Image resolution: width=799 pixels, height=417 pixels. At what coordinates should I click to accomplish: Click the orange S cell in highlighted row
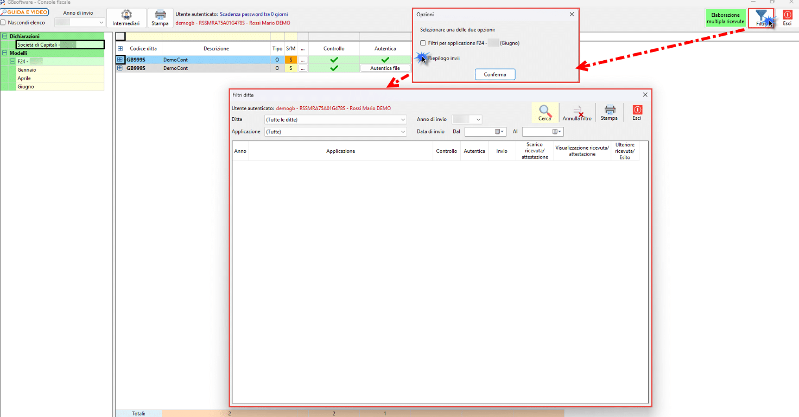(x=291, y=60)
